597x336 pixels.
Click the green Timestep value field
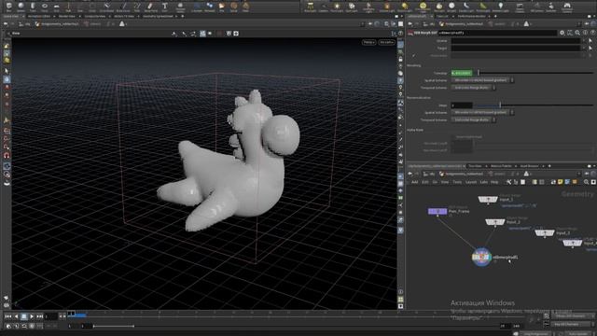point(462,73)
